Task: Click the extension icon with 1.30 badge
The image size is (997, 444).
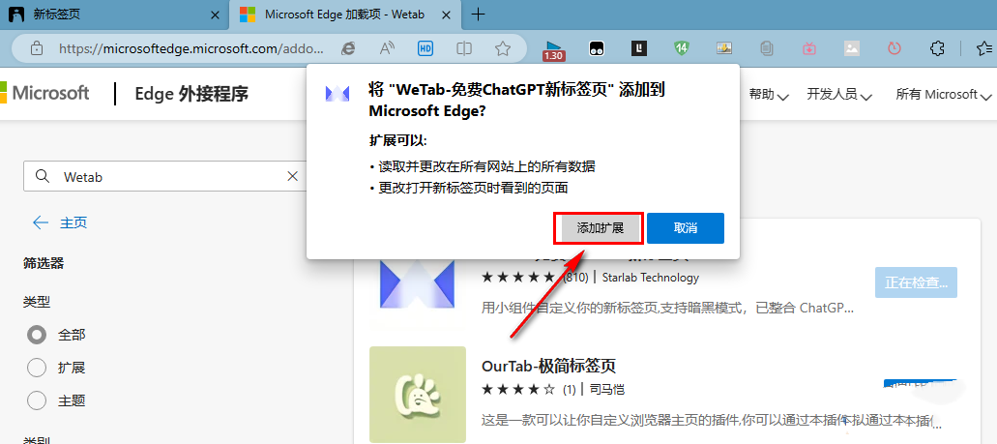Action: (x=554, y=49)
